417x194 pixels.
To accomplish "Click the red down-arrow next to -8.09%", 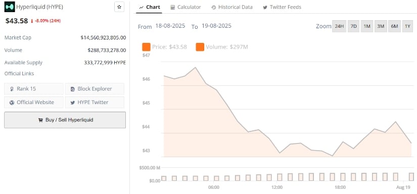I will tap(32, 21).
